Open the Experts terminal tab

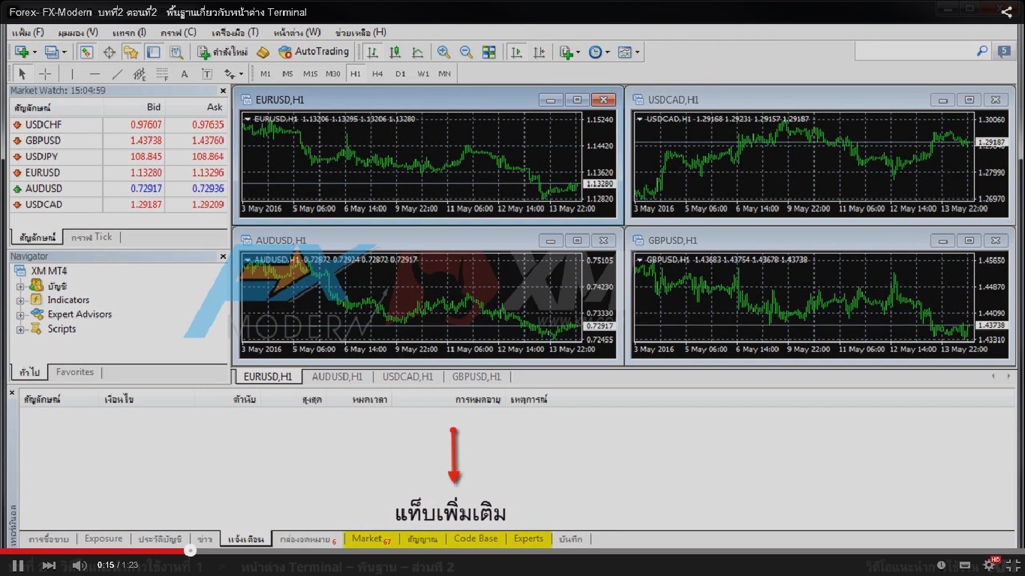[528, 538]
